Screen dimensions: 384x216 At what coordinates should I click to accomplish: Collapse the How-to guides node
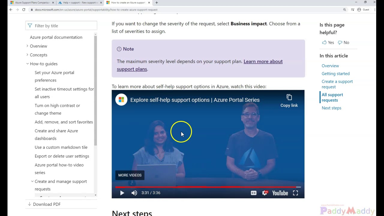click(27, 64)
